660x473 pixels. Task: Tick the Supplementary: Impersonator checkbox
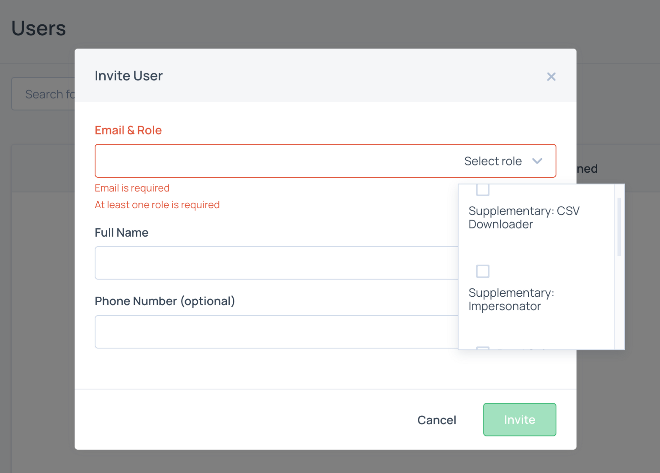pos(482,271)
